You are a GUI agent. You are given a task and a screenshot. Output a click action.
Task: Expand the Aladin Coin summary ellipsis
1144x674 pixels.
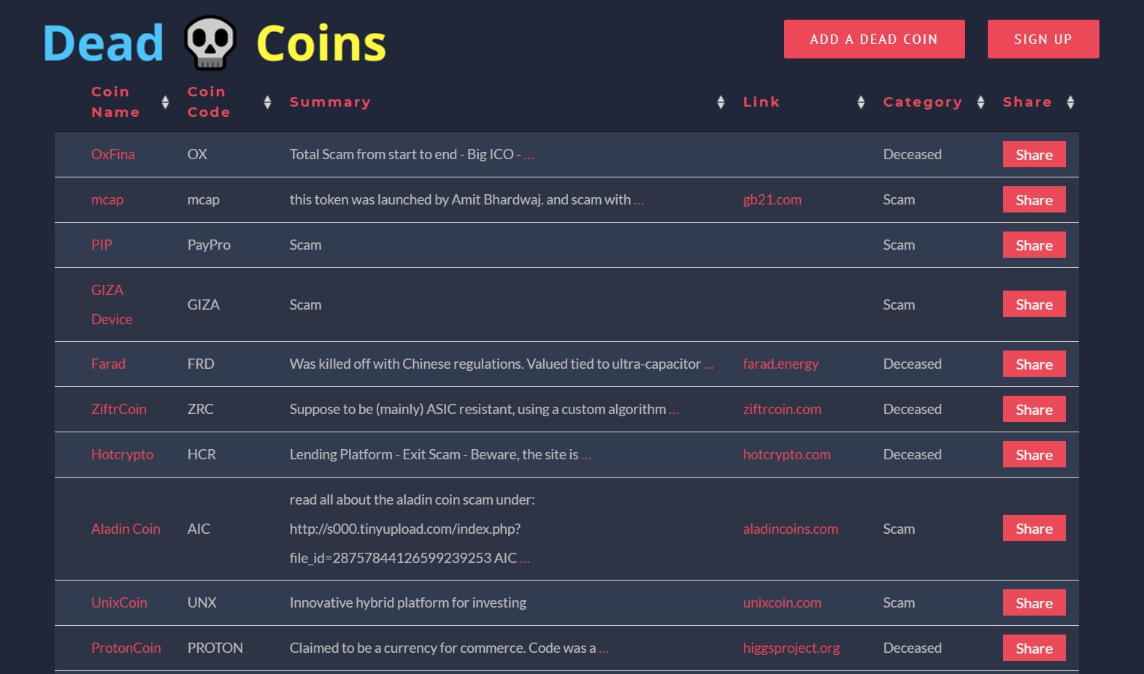524,558
